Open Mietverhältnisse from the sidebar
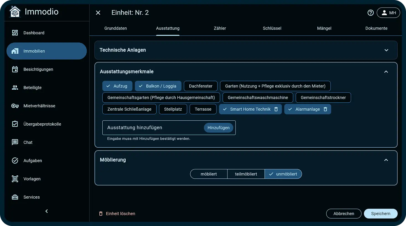The width and height of the screenshot is (406, 226). 46,106
